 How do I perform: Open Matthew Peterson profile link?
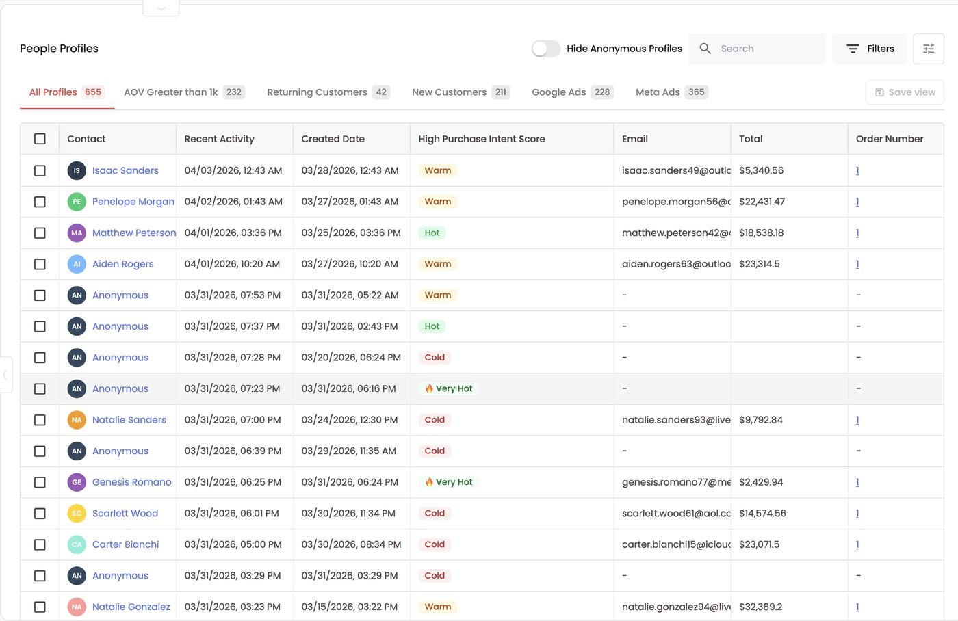[x=134, y=233]
